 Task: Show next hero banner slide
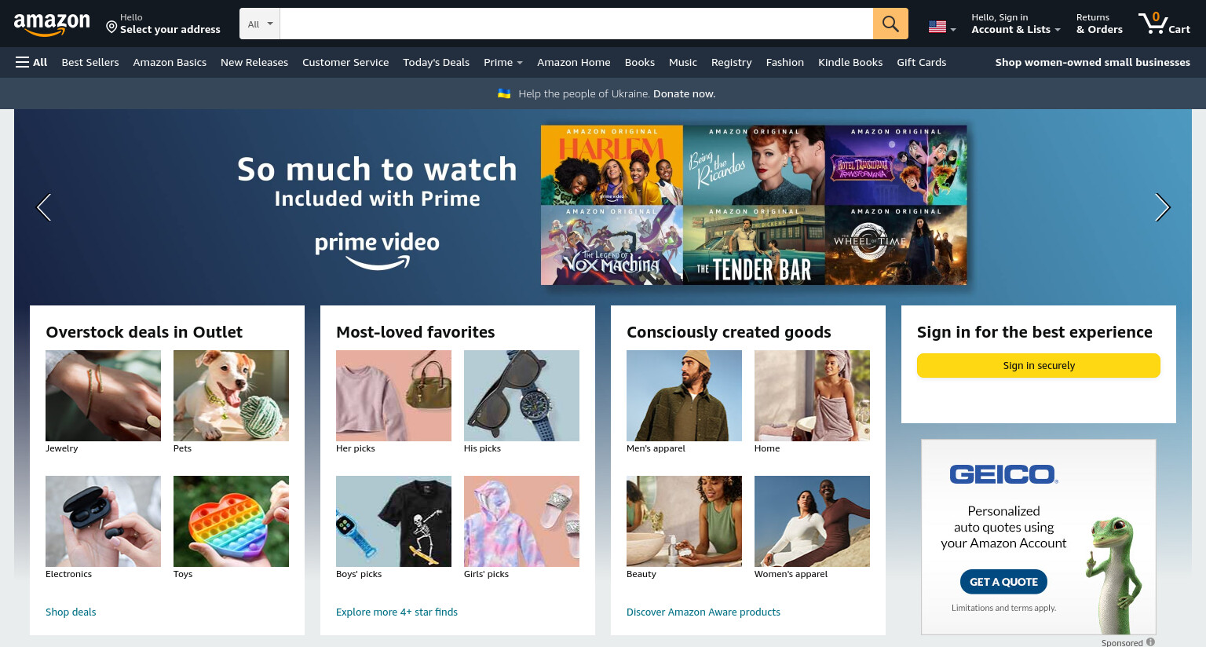coord(1162,207)
